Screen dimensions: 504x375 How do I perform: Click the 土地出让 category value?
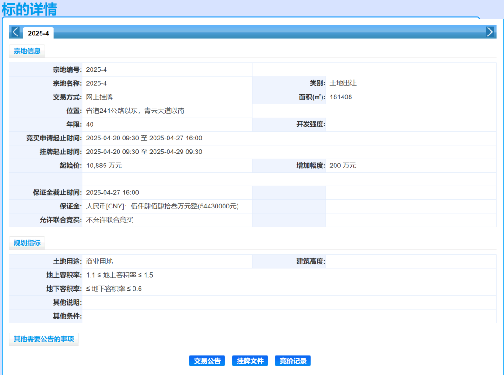(x=343, y=83)
